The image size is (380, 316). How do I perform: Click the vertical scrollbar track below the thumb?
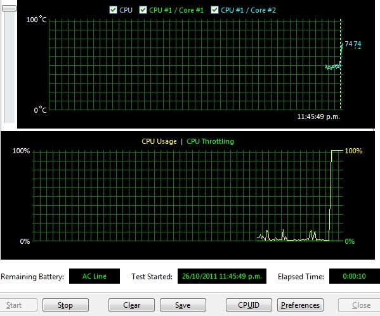coord(10,67)
